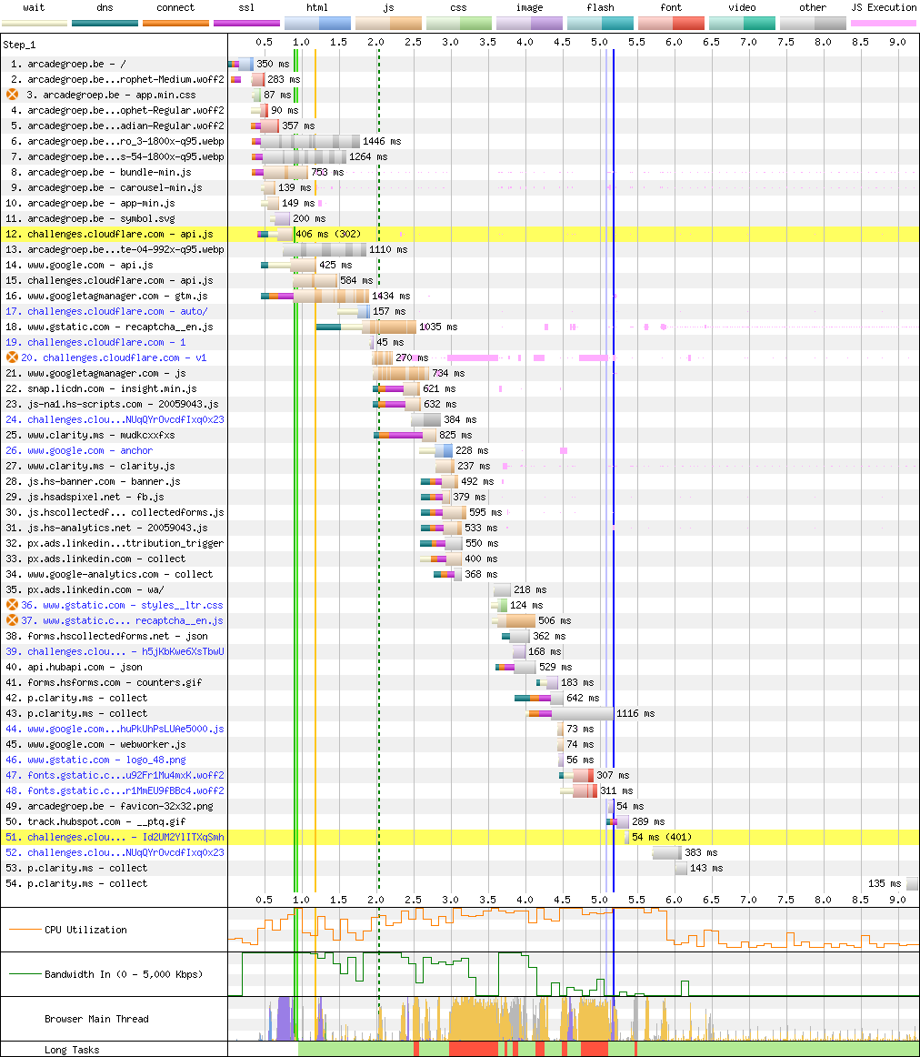Click the CPU Utilization graph label
This screenshot has height=1057, width=920.
coord(85,930)
